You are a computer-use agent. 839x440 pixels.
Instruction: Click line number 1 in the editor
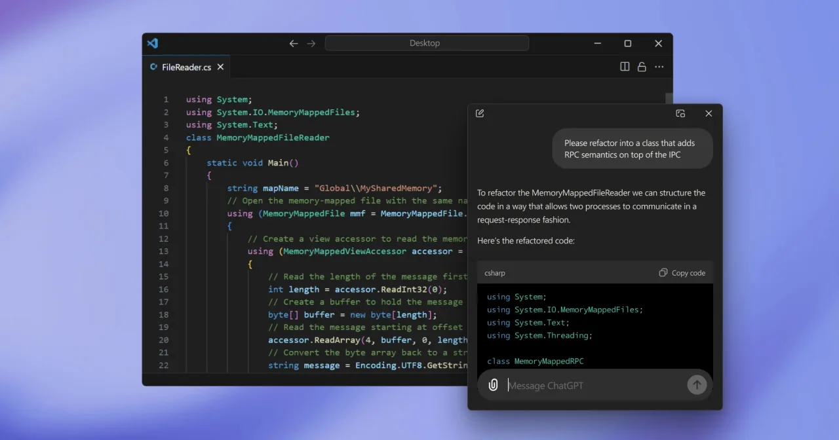166,100
